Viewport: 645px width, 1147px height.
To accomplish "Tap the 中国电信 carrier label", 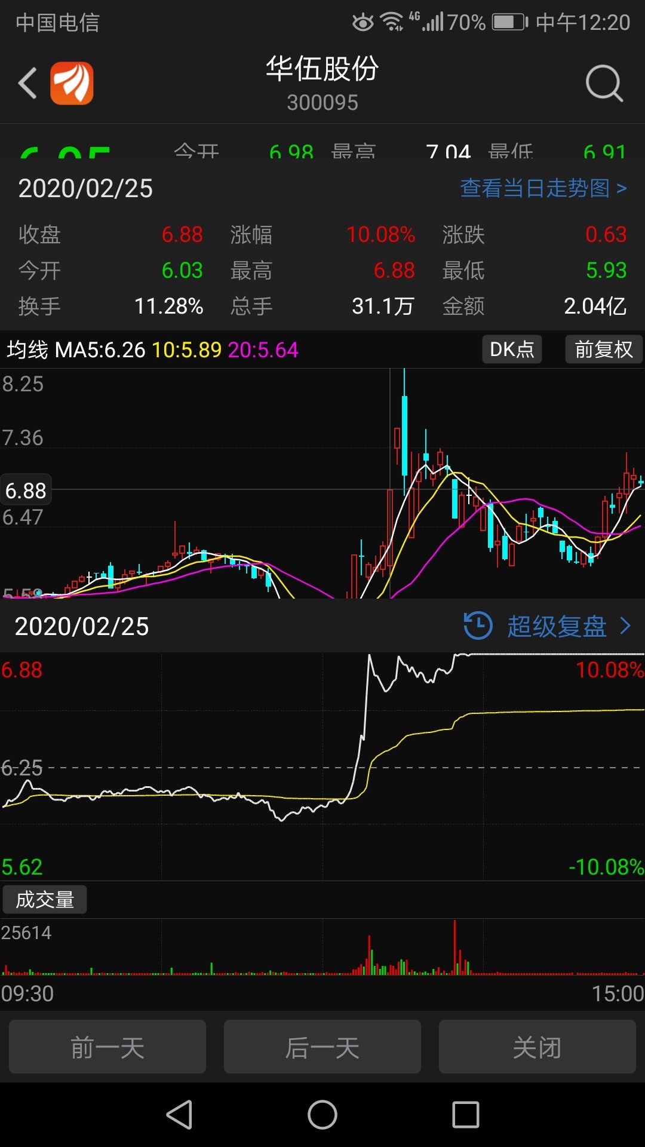I will [58, 23].
